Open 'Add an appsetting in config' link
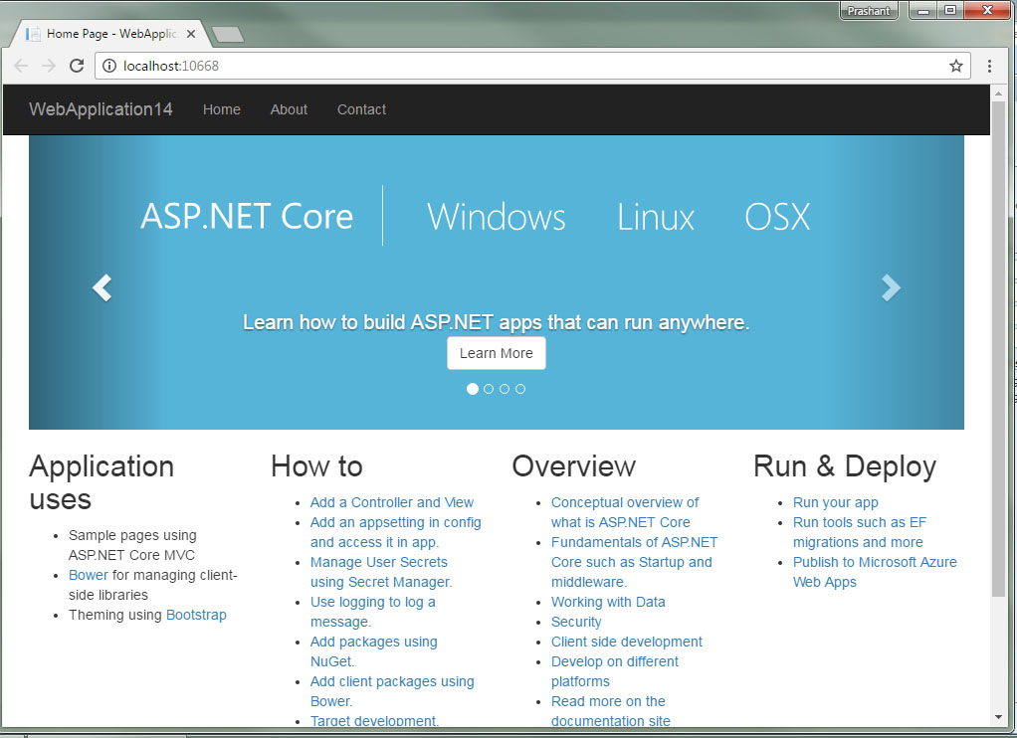 [396, 532]
